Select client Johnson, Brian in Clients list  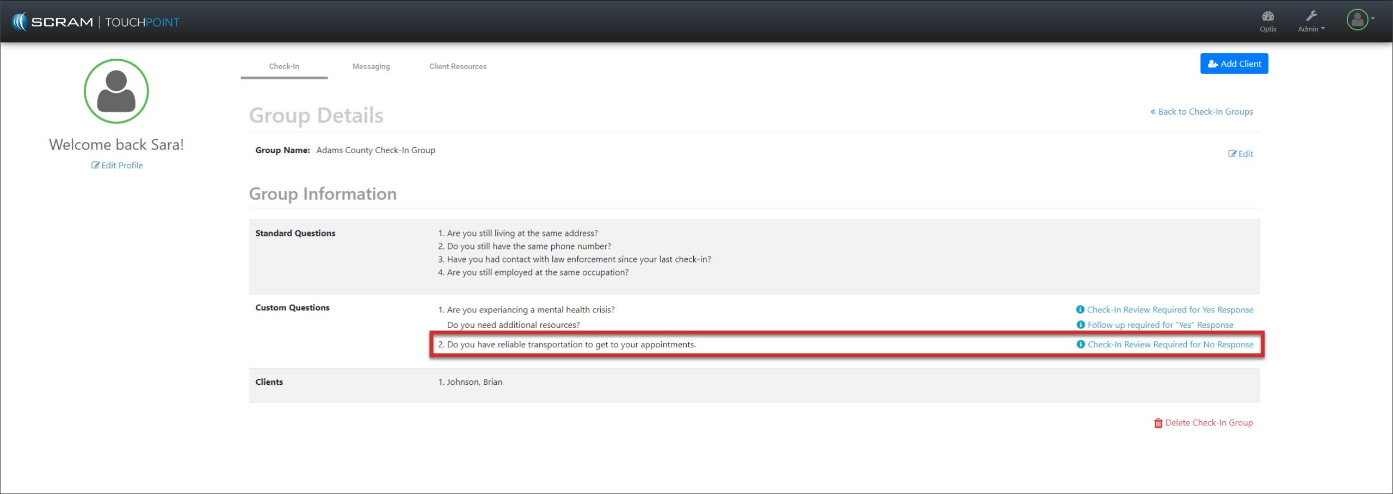coord(474,382)
